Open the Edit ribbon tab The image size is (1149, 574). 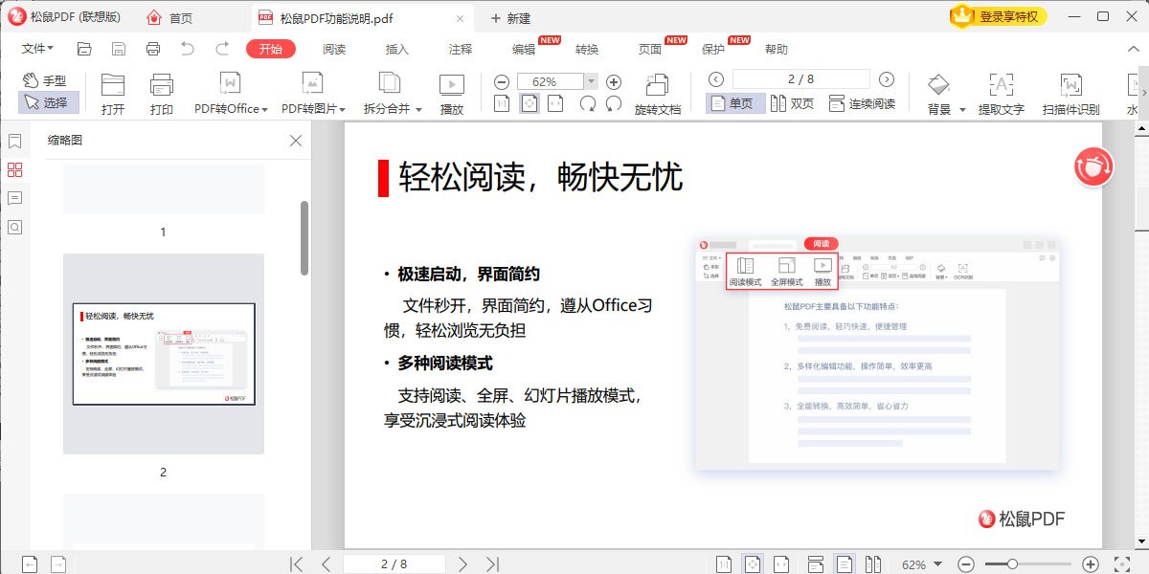524,50
